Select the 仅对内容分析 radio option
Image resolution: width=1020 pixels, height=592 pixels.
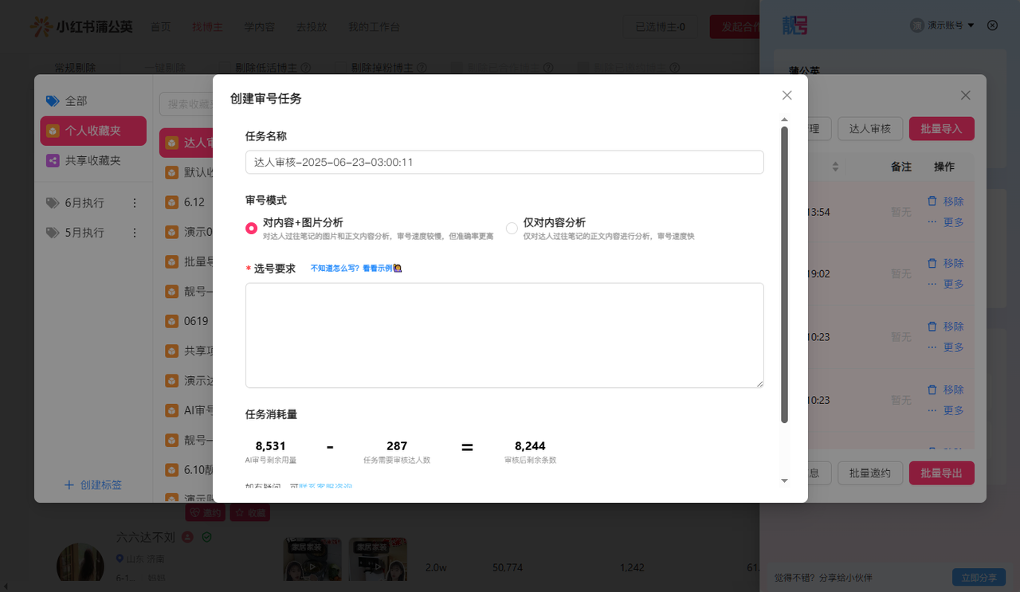(512, 228)
